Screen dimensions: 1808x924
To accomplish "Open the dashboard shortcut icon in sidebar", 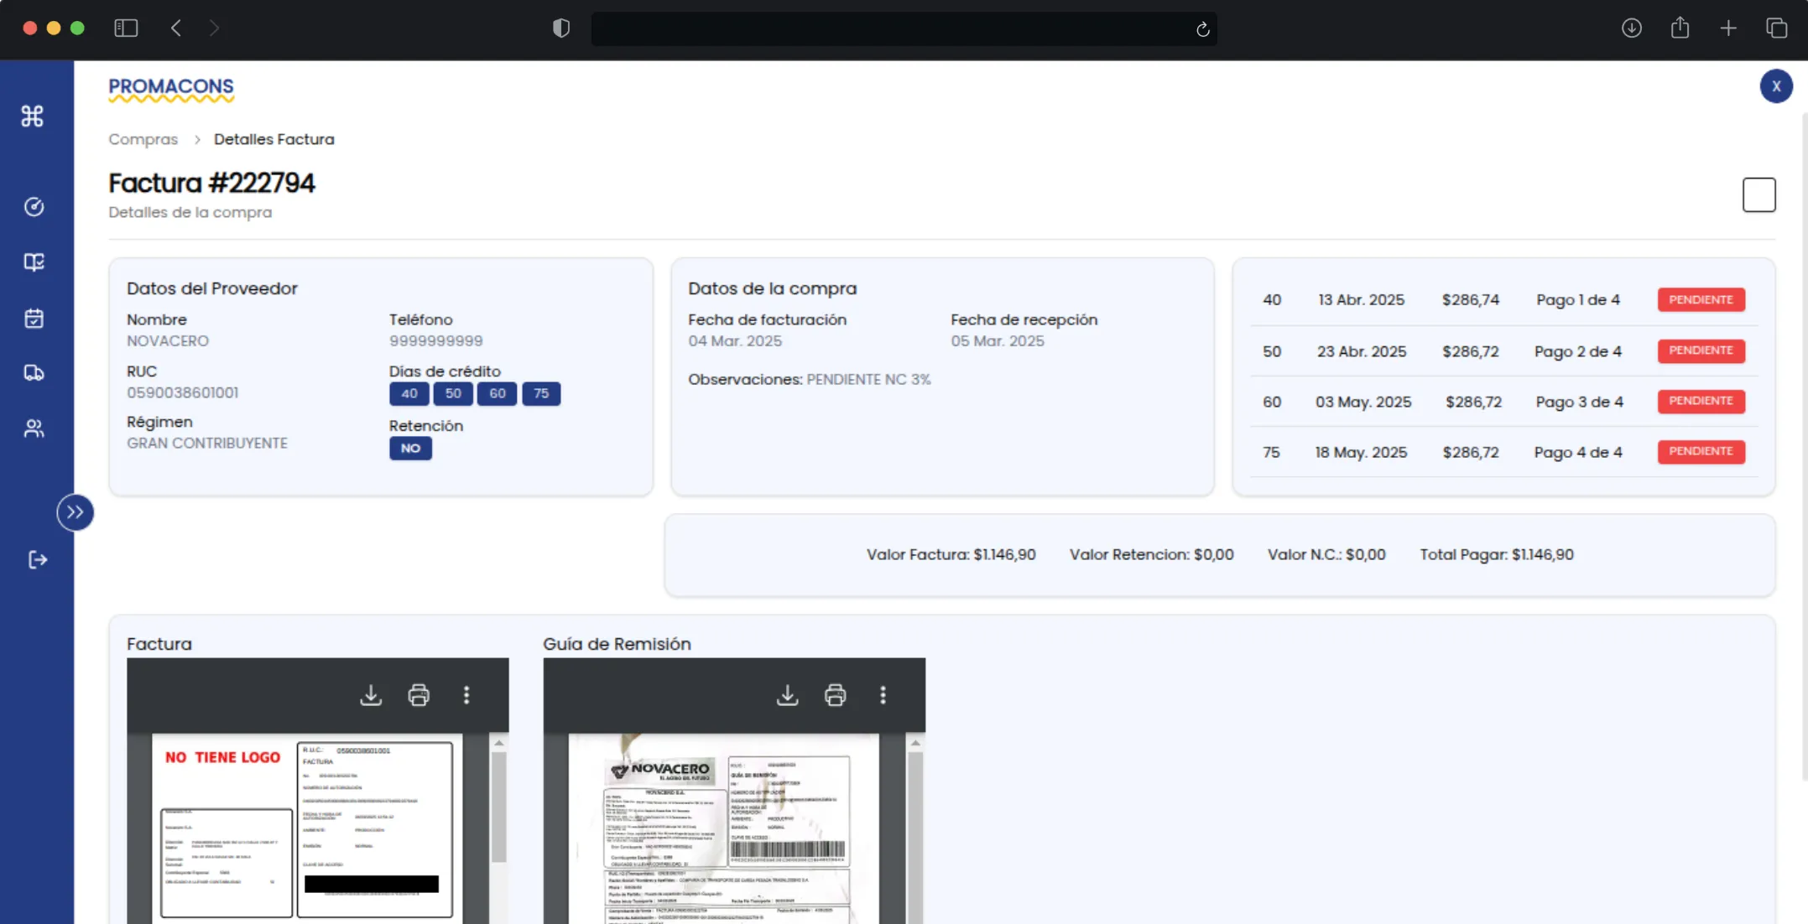I will 33,117.
